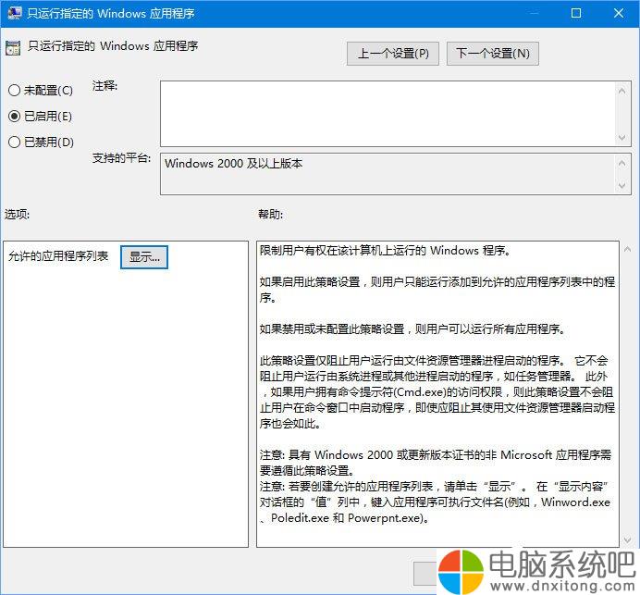The height and width of the screenshot is (595, 640).
Task: Click the text Windows 2000 及以上版本
Action: click(x=233, y=164)
